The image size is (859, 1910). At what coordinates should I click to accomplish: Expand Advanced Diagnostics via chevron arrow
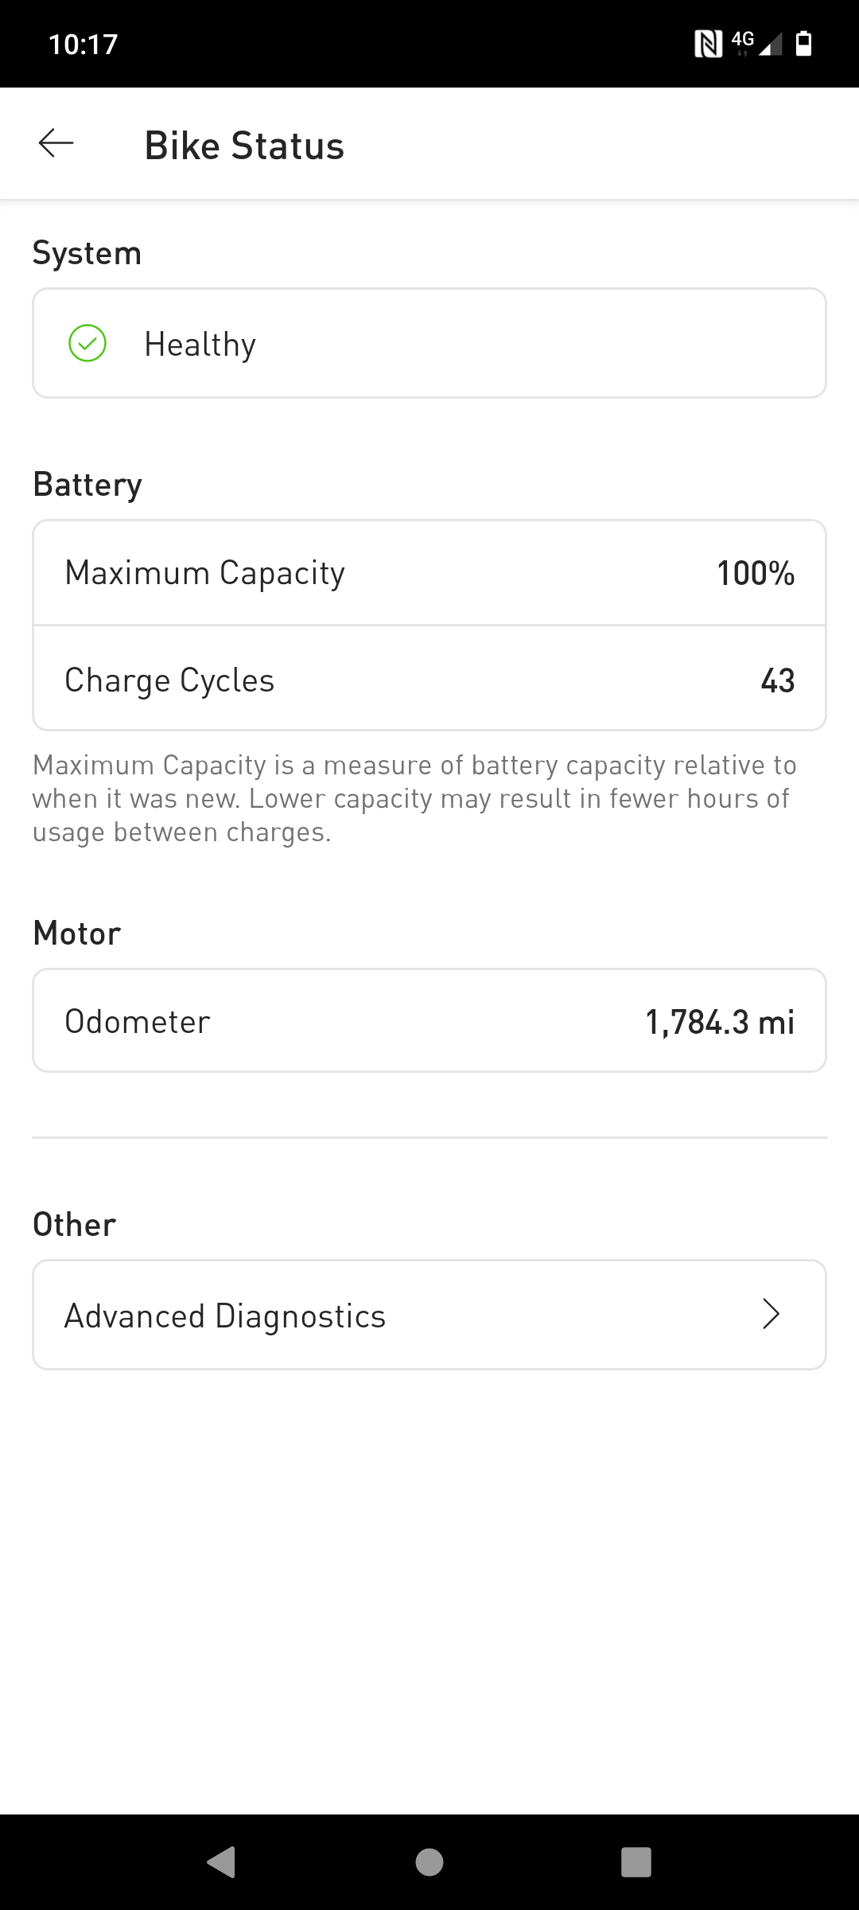pos(770,1314)
